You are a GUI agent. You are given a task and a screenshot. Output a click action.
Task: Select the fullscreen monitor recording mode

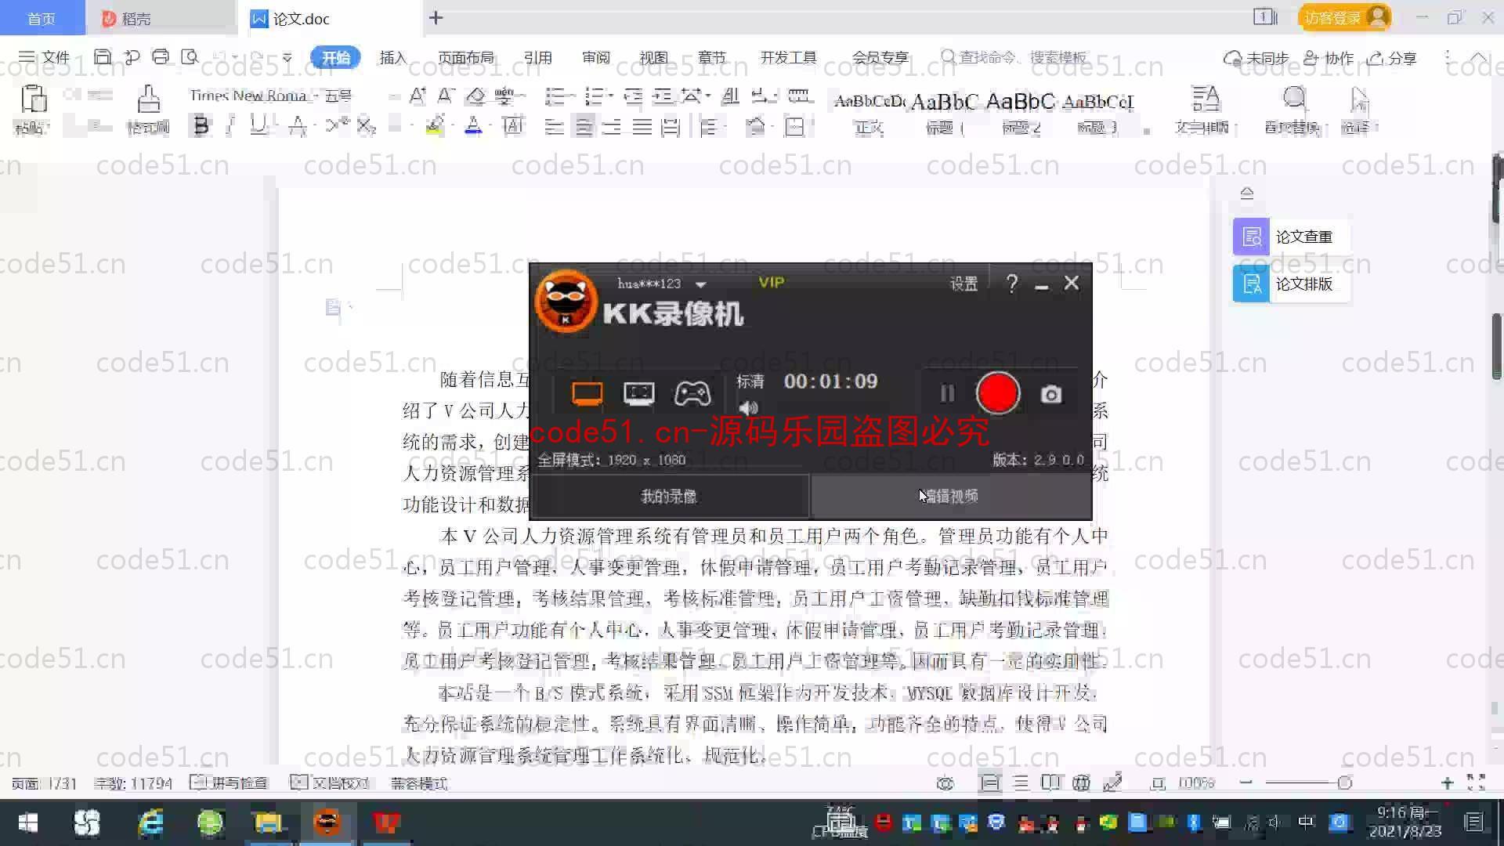click(587, 393)
